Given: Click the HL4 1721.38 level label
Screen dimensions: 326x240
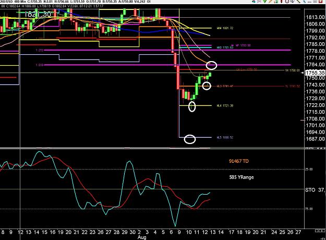Looking at the screenshot, I should tap(225, 105).
